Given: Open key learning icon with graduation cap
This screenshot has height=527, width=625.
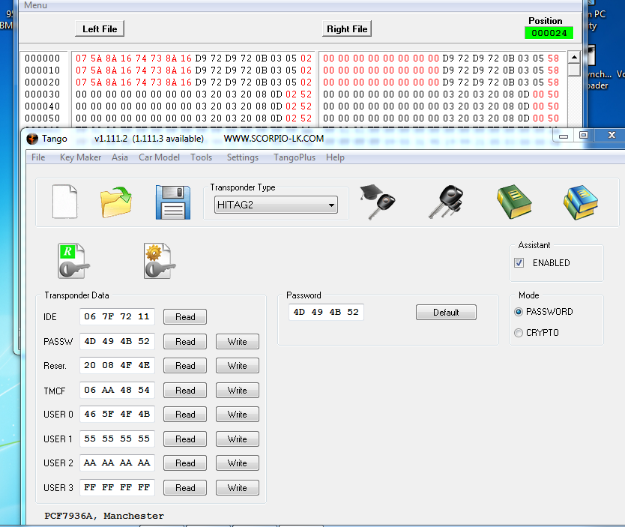Looking at the screenshot, I should coord(377,202).
